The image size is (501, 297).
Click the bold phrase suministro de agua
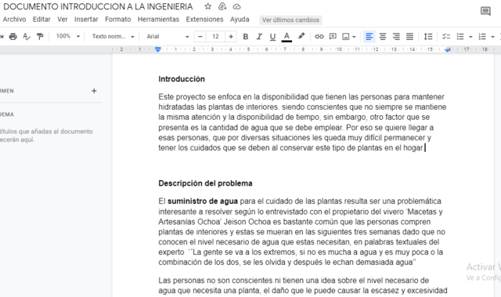point(203,201)
